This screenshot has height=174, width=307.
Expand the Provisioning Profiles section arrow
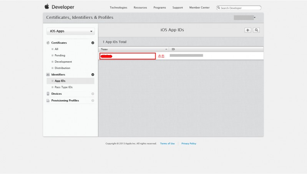point(93,100)
